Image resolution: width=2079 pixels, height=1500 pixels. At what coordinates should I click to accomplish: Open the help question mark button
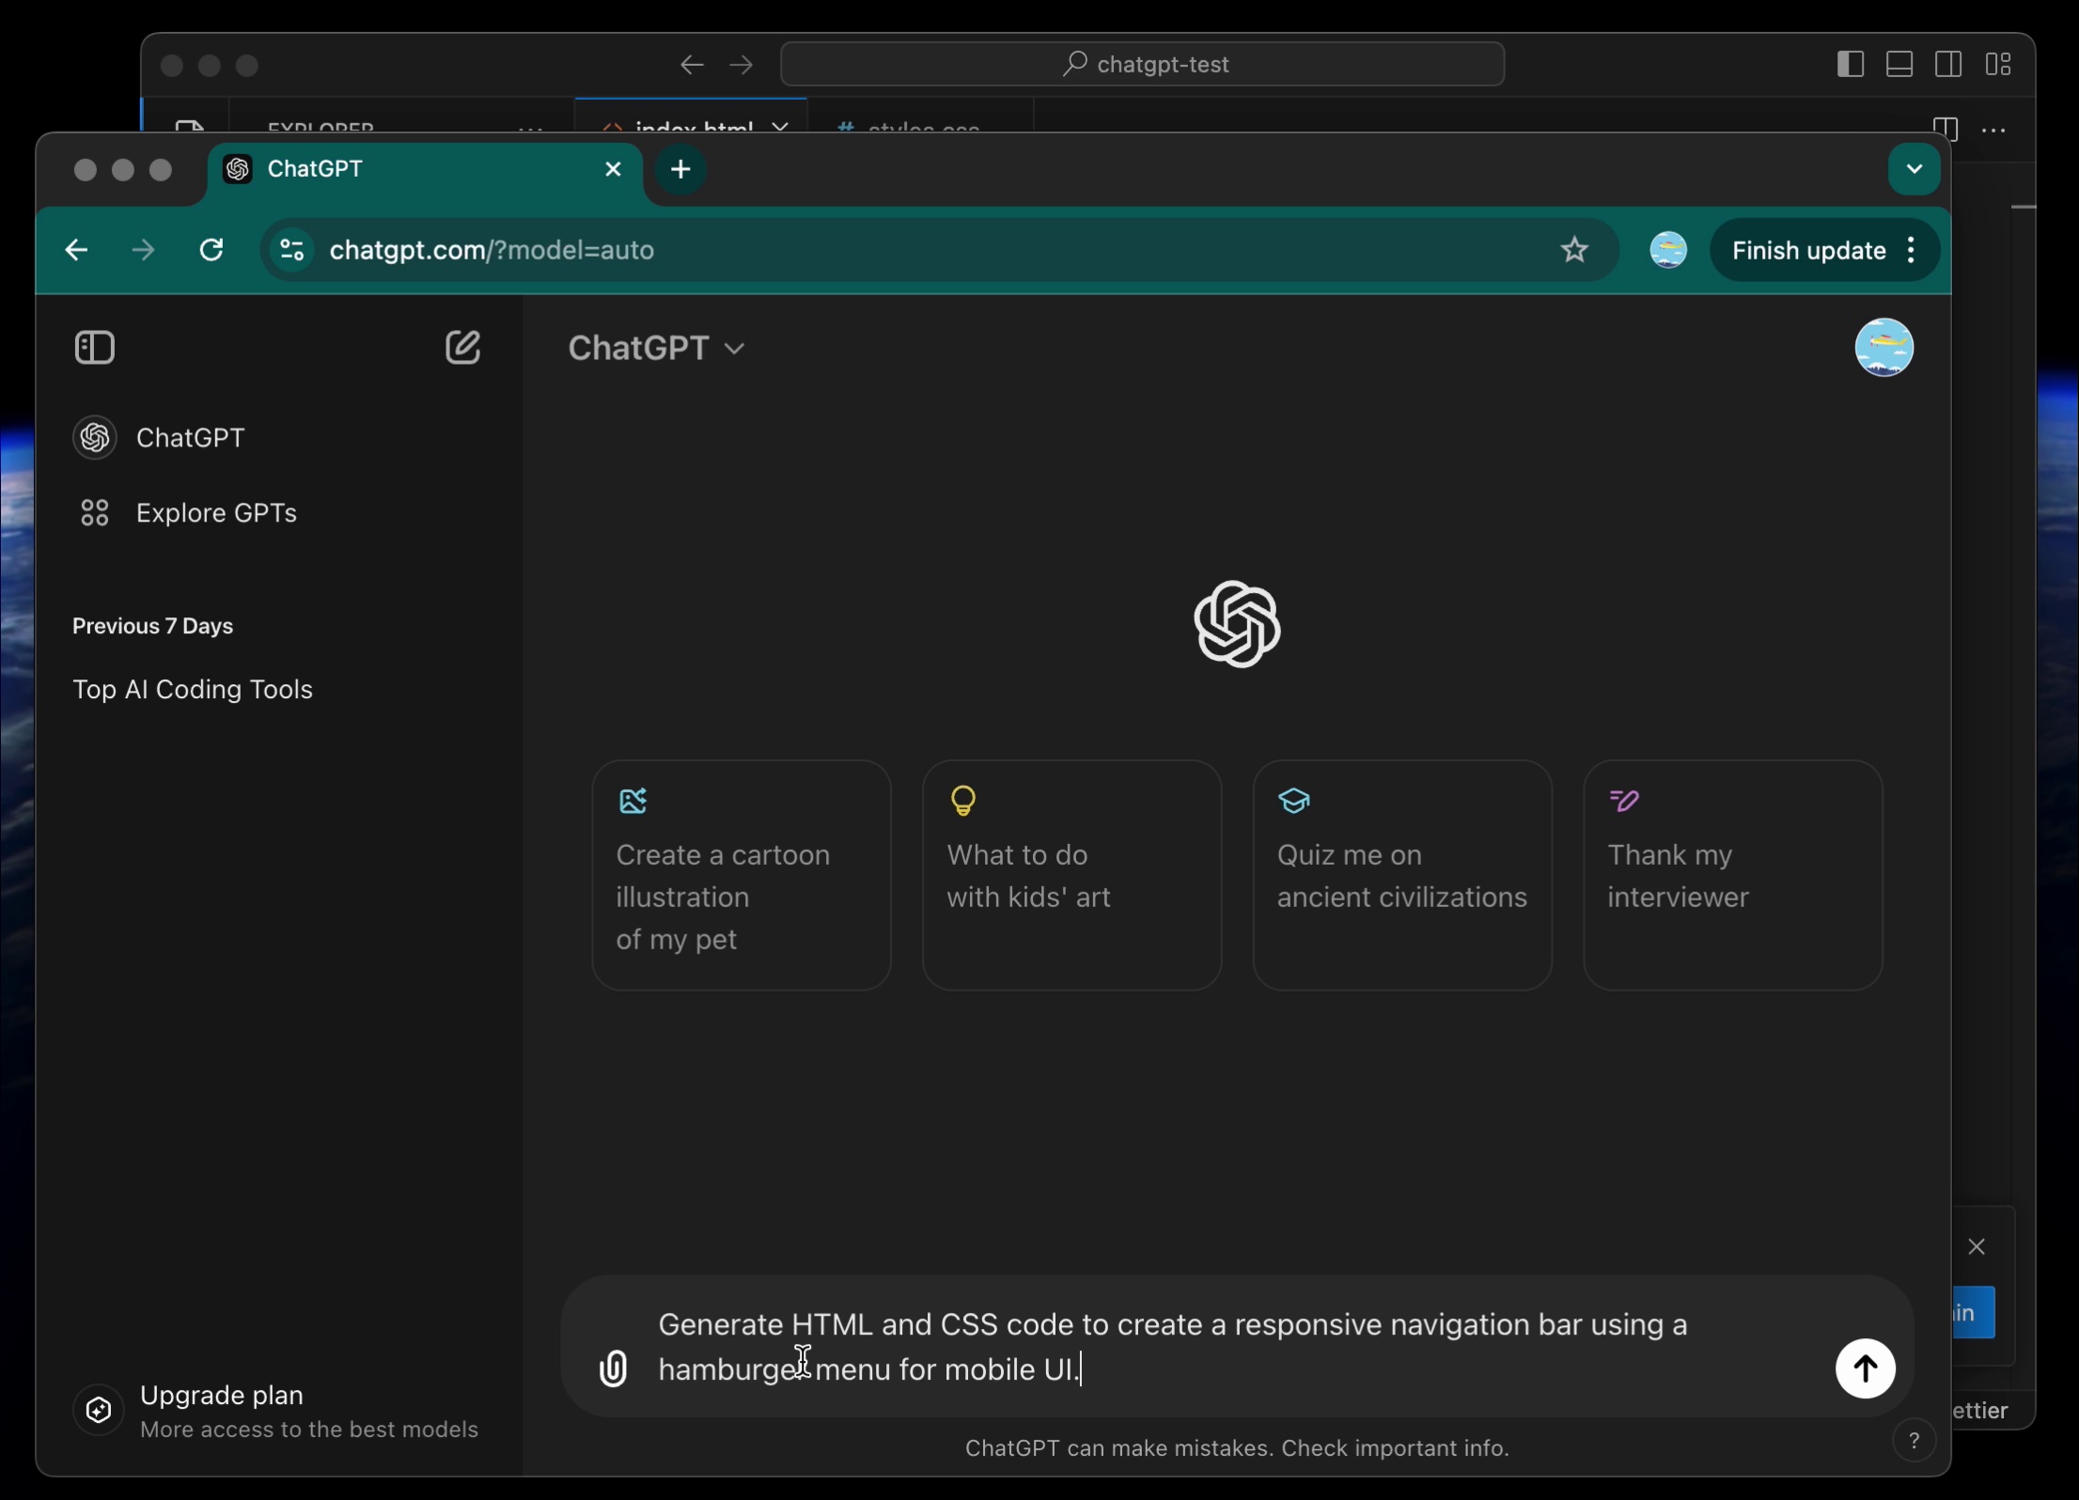(1914, 1441)
